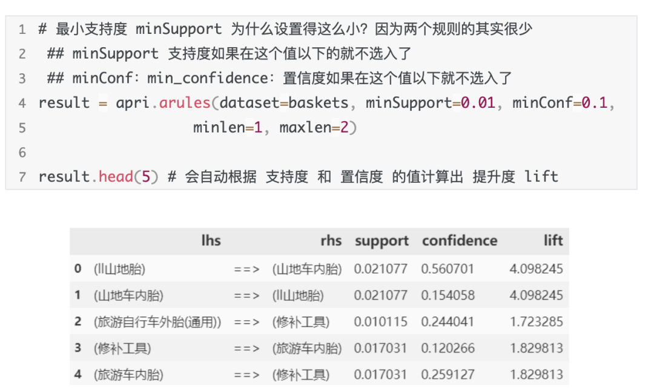
Task: Click the lhs column header
Action: click(211, 240)
